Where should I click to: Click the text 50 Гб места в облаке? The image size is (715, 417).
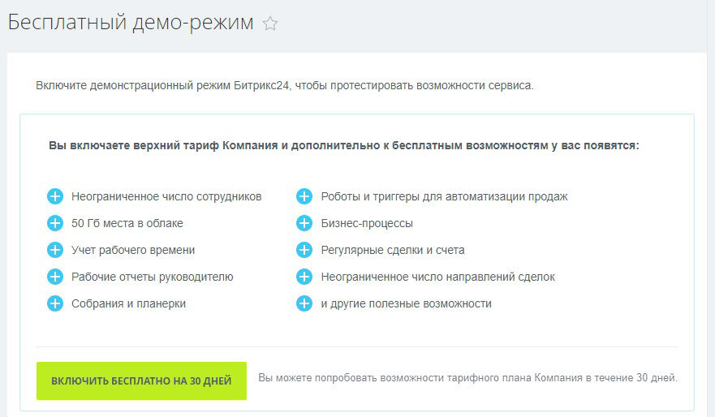click(127, 223)
